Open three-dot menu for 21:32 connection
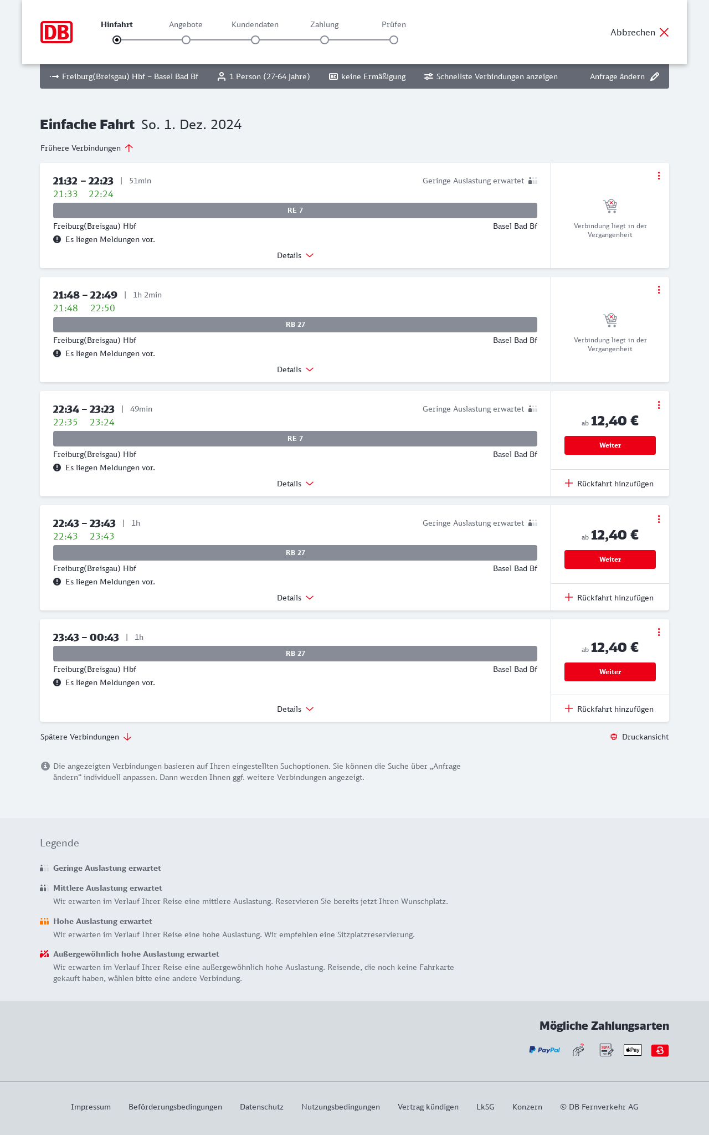The height and width of the screenshot is (1135, 709). pos(659,176)
